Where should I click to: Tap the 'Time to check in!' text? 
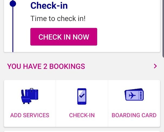point(58,19)
